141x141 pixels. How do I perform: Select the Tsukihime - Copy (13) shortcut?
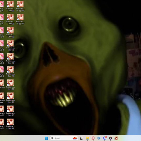(10, 124)
